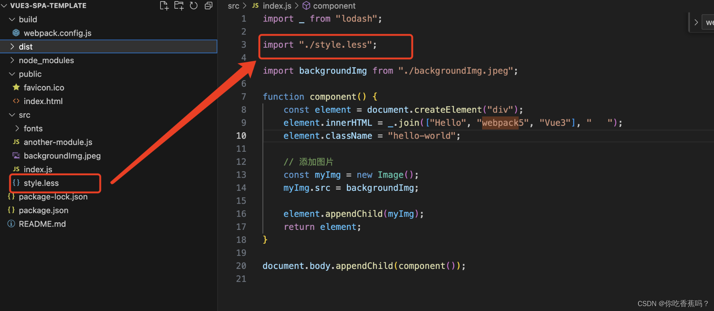Open favicon.ico in the public folder
Image resolution: width=714 pixels, height=311 pixels.
pyautogui.click(x=44, y=88)
